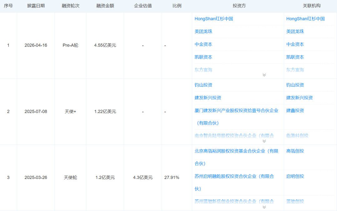This screenshot has width=337, height=211.
Task: Click the 序号 column header
Action: 8,6
